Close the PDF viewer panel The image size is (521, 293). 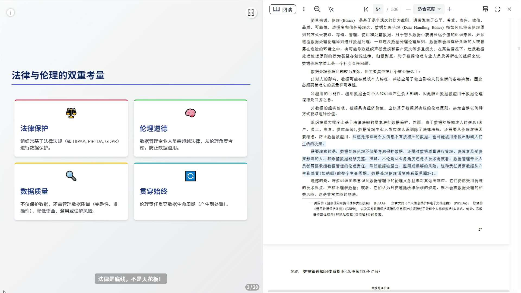coord(509,9)
